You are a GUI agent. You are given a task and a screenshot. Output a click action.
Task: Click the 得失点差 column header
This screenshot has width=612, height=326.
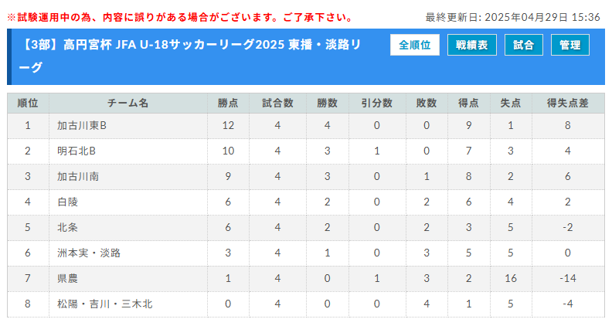click(567, 104)
